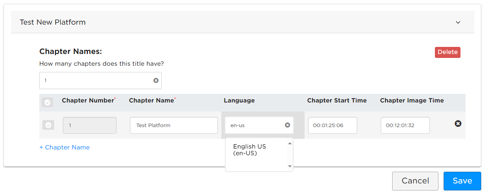The image size is (484, 194).
Task: Edit Chapter Start Time 00:01:25:06
Action: pos(332,126)
